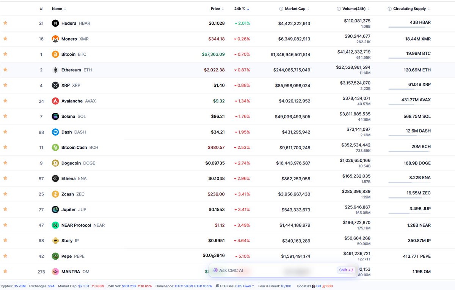Sort the table by # rank

point(41,9)
